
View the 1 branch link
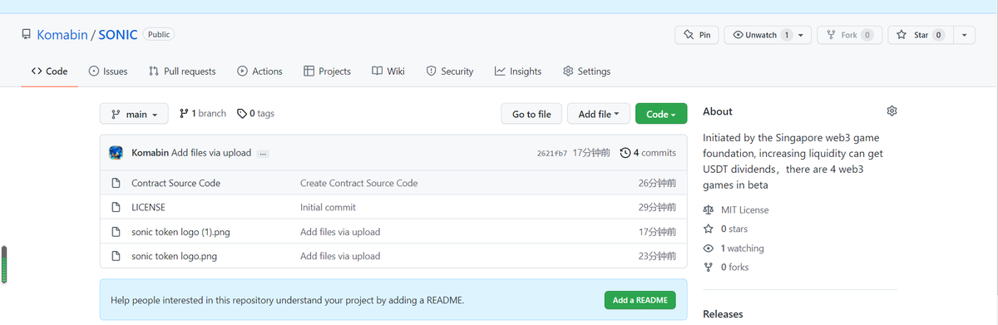(x=203, y=113)
